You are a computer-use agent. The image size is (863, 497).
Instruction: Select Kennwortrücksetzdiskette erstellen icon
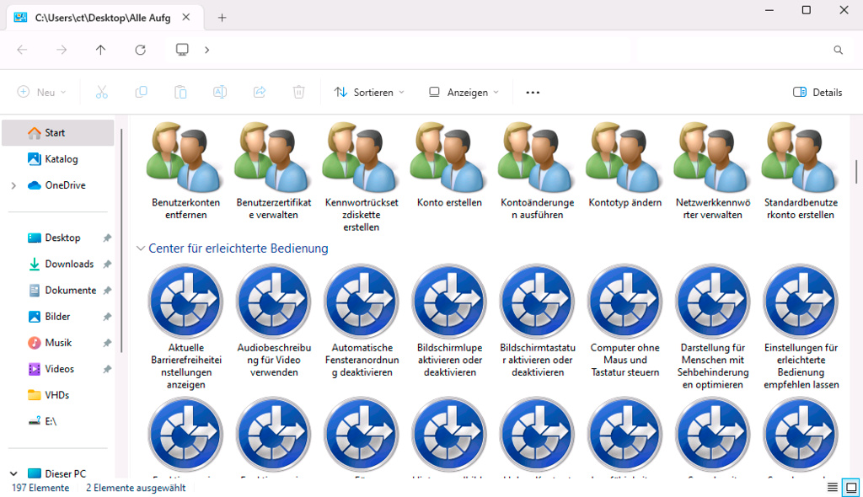[x=361, y=158]
